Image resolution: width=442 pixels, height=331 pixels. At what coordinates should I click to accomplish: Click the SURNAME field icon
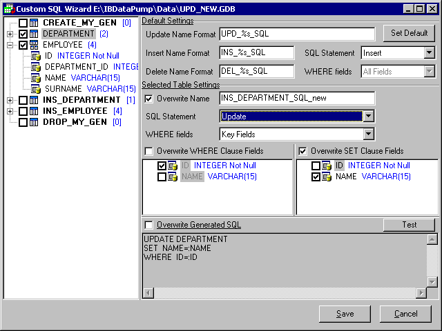coord(36,89)
